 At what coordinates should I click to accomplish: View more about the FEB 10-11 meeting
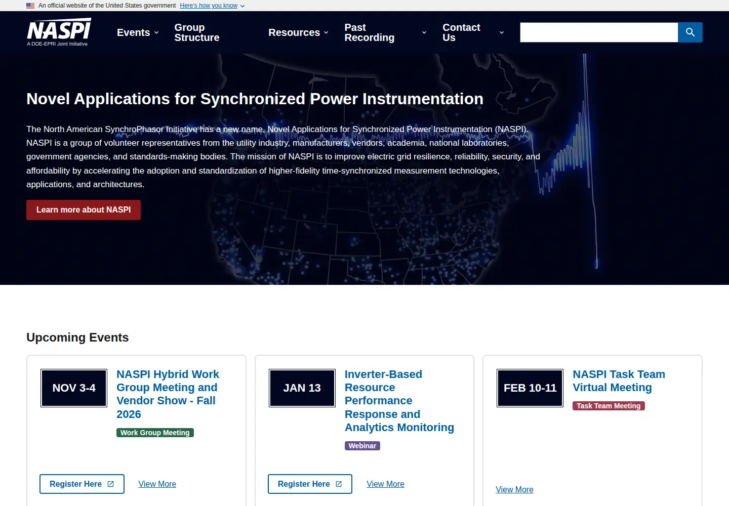pyautogui.click(x=514, y=490)
